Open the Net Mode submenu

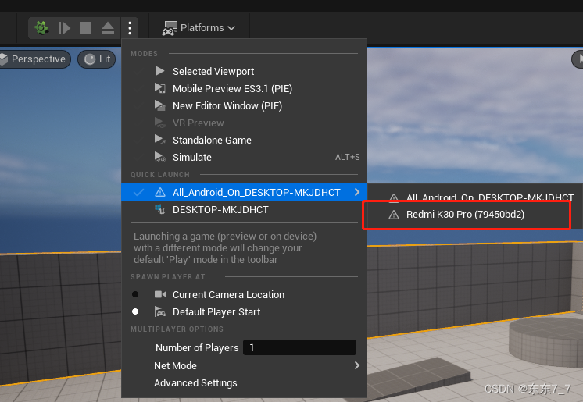click(x=244, y=365)
